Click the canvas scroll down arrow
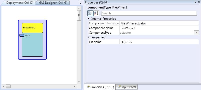 [x=79, y=82]
